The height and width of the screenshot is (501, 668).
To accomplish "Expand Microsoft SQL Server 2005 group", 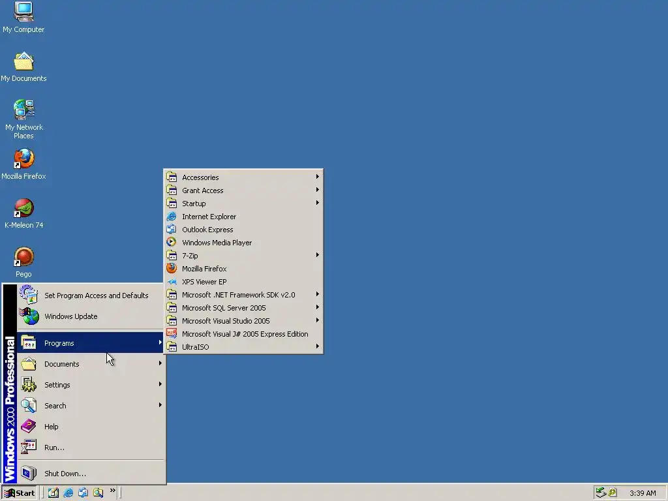I will pyautogui.click(x=243, y=308).
